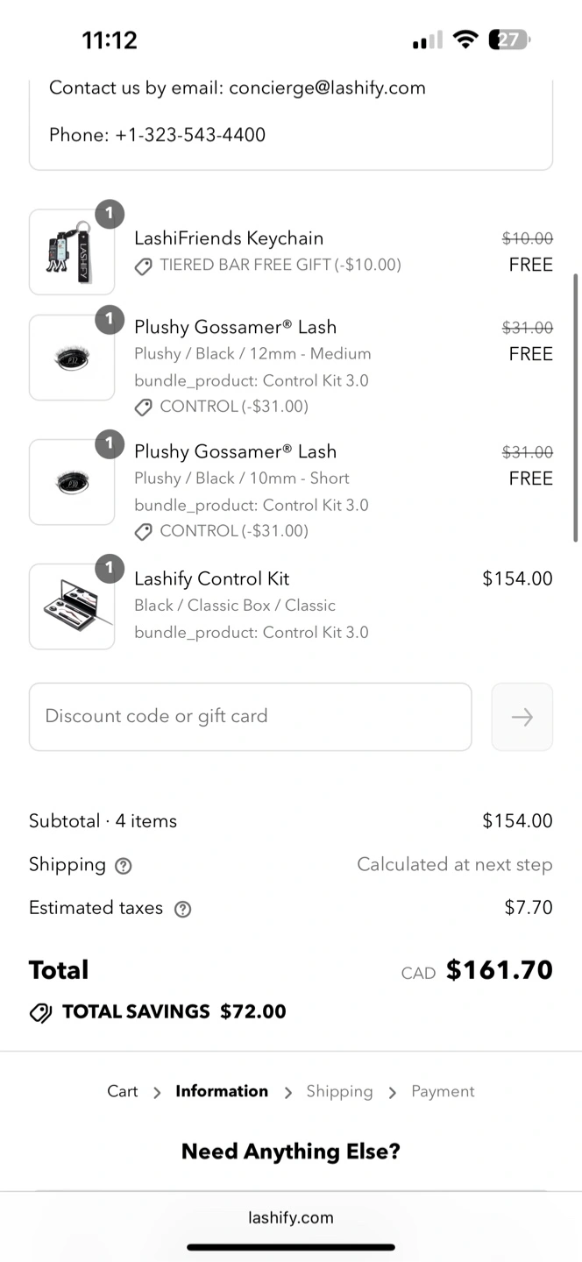582x1262 pixels.
Task: Apply discount code with the arrow button
Action: pyautogui.click(x=522, y=717)
